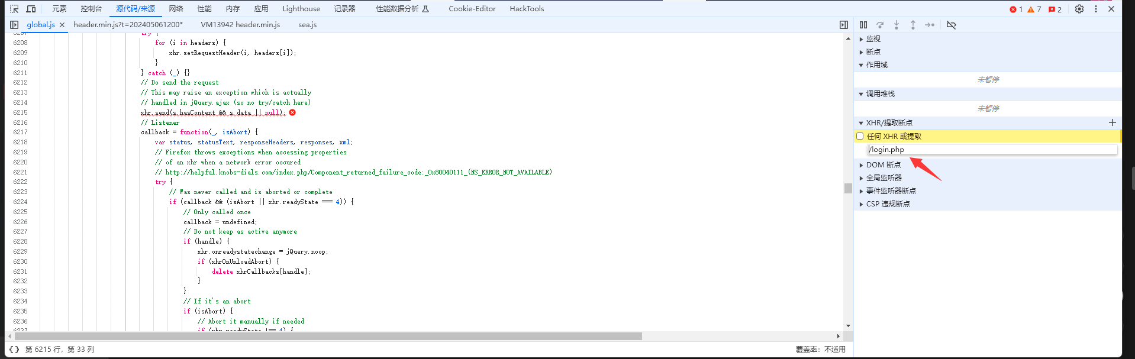Toggle the device toolbar icon
1135x359 pixels.
tap(31, 9)
